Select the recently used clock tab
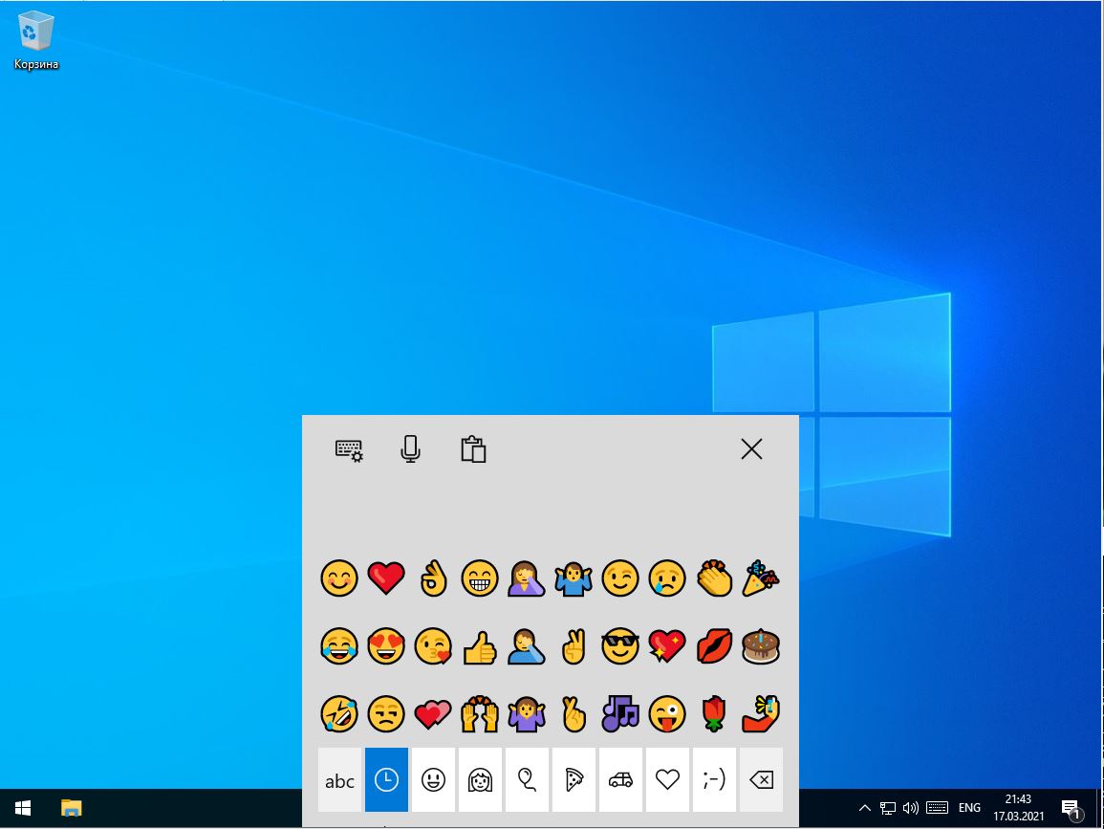 tap(386, 779)
